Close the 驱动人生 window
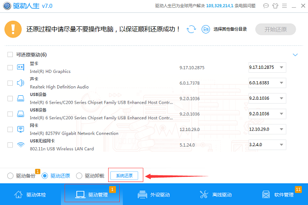The image size is (308, 205). pos(303,6)
